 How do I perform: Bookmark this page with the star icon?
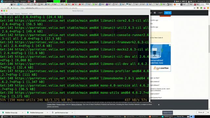[195, 8]
